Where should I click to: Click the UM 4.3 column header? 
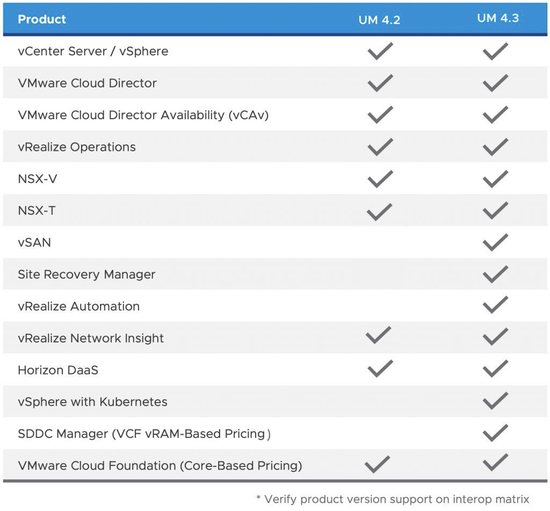point(497,18)
